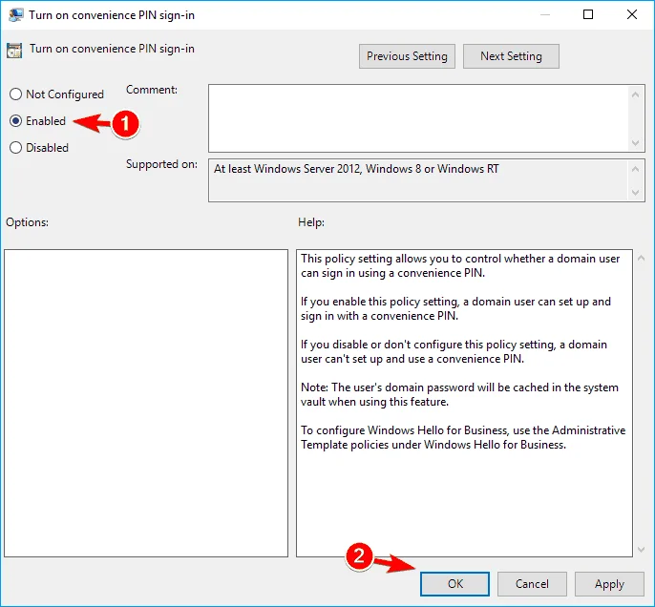This screenshot has width=655, height=607.
Task: Go to Previous Setting
Action: (407, 56)
